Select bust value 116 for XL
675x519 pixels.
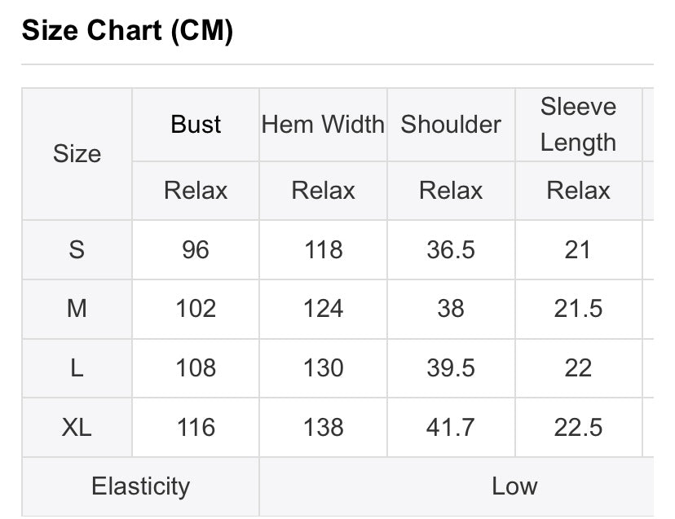click(x=196, y=427)
